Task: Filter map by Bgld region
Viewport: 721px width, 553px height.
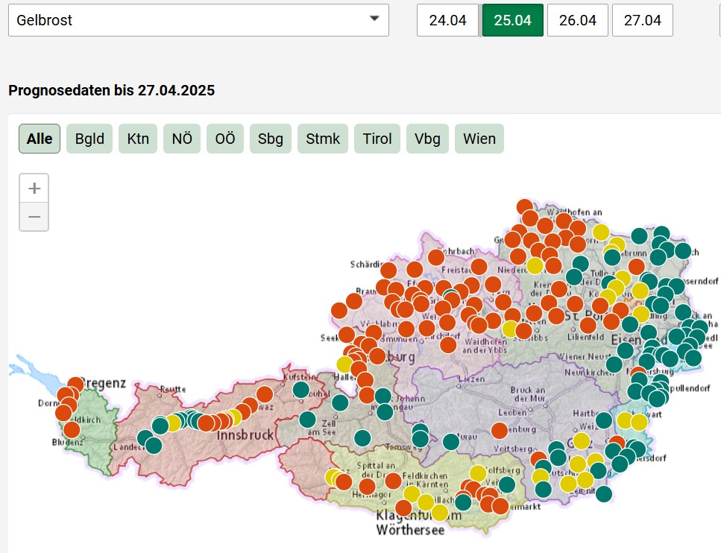Action: (89, 139)
